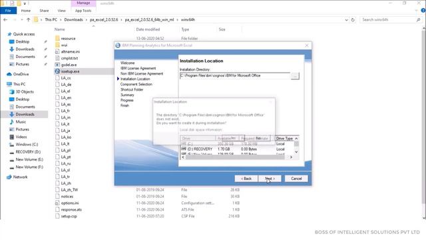Select the Manage contextual tab

pos(83,3)
